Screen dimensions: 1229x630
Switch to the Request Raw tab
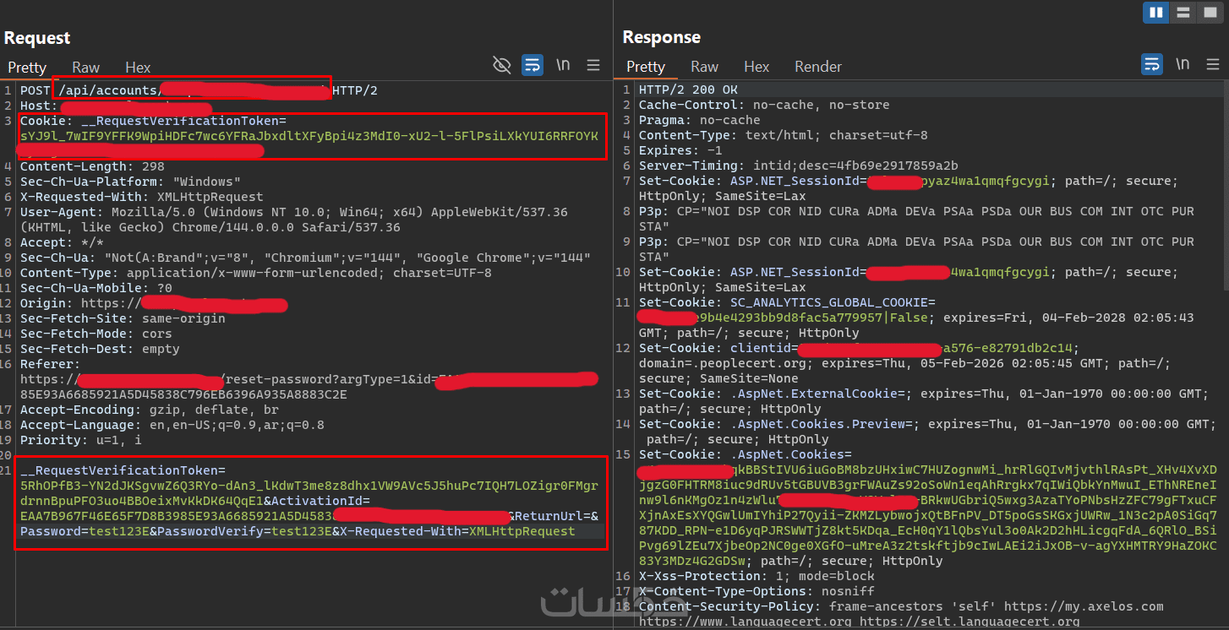pos(85,68)
